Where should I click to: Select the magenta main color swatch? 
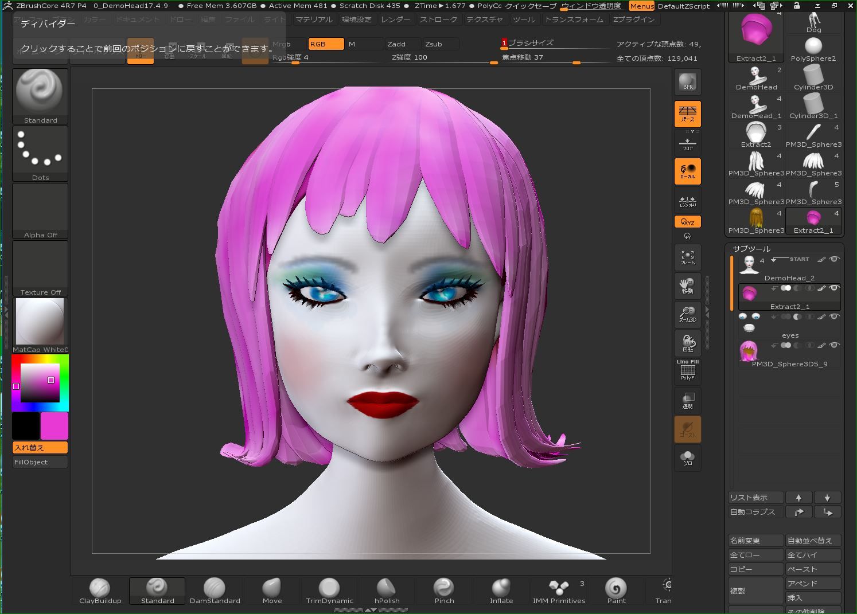54,426
